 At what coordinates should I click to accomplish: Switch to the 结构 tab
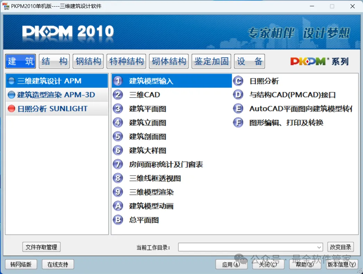pos(54,61)
